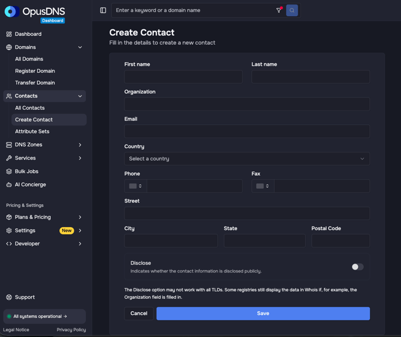Focus the Fax number field
This screenshot has height=337, width=401.
322,186
